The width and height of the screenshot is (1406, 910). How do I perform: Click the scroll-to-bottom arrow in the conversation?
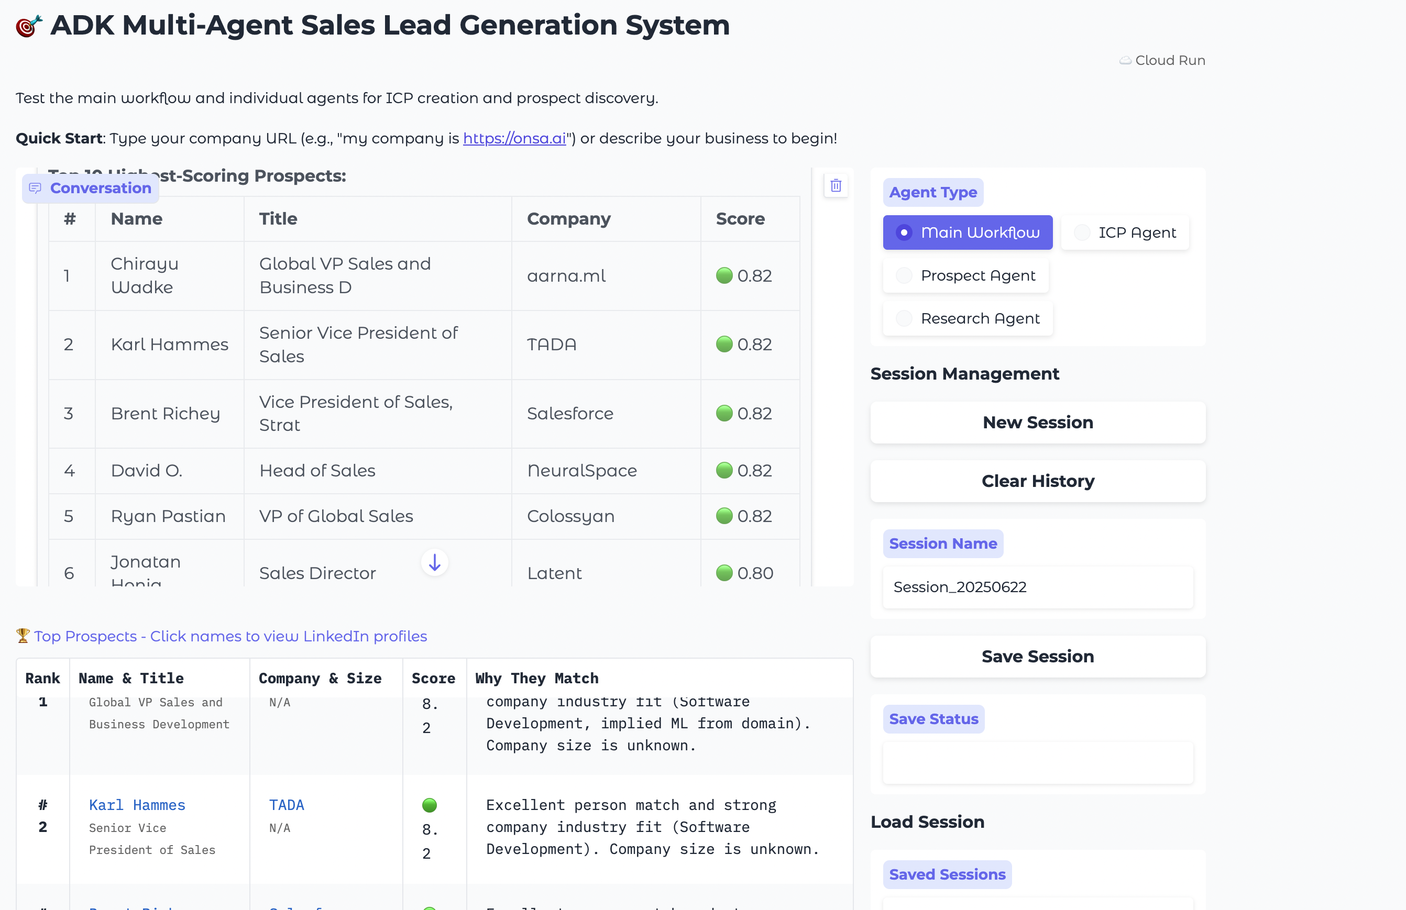click(434, 562)
